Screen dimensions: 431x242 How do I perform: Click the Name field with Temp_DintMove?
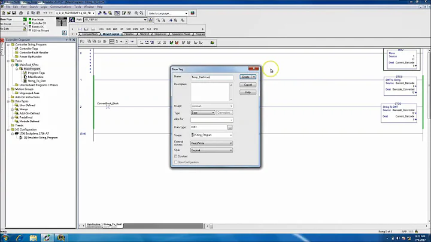point(212,77)
